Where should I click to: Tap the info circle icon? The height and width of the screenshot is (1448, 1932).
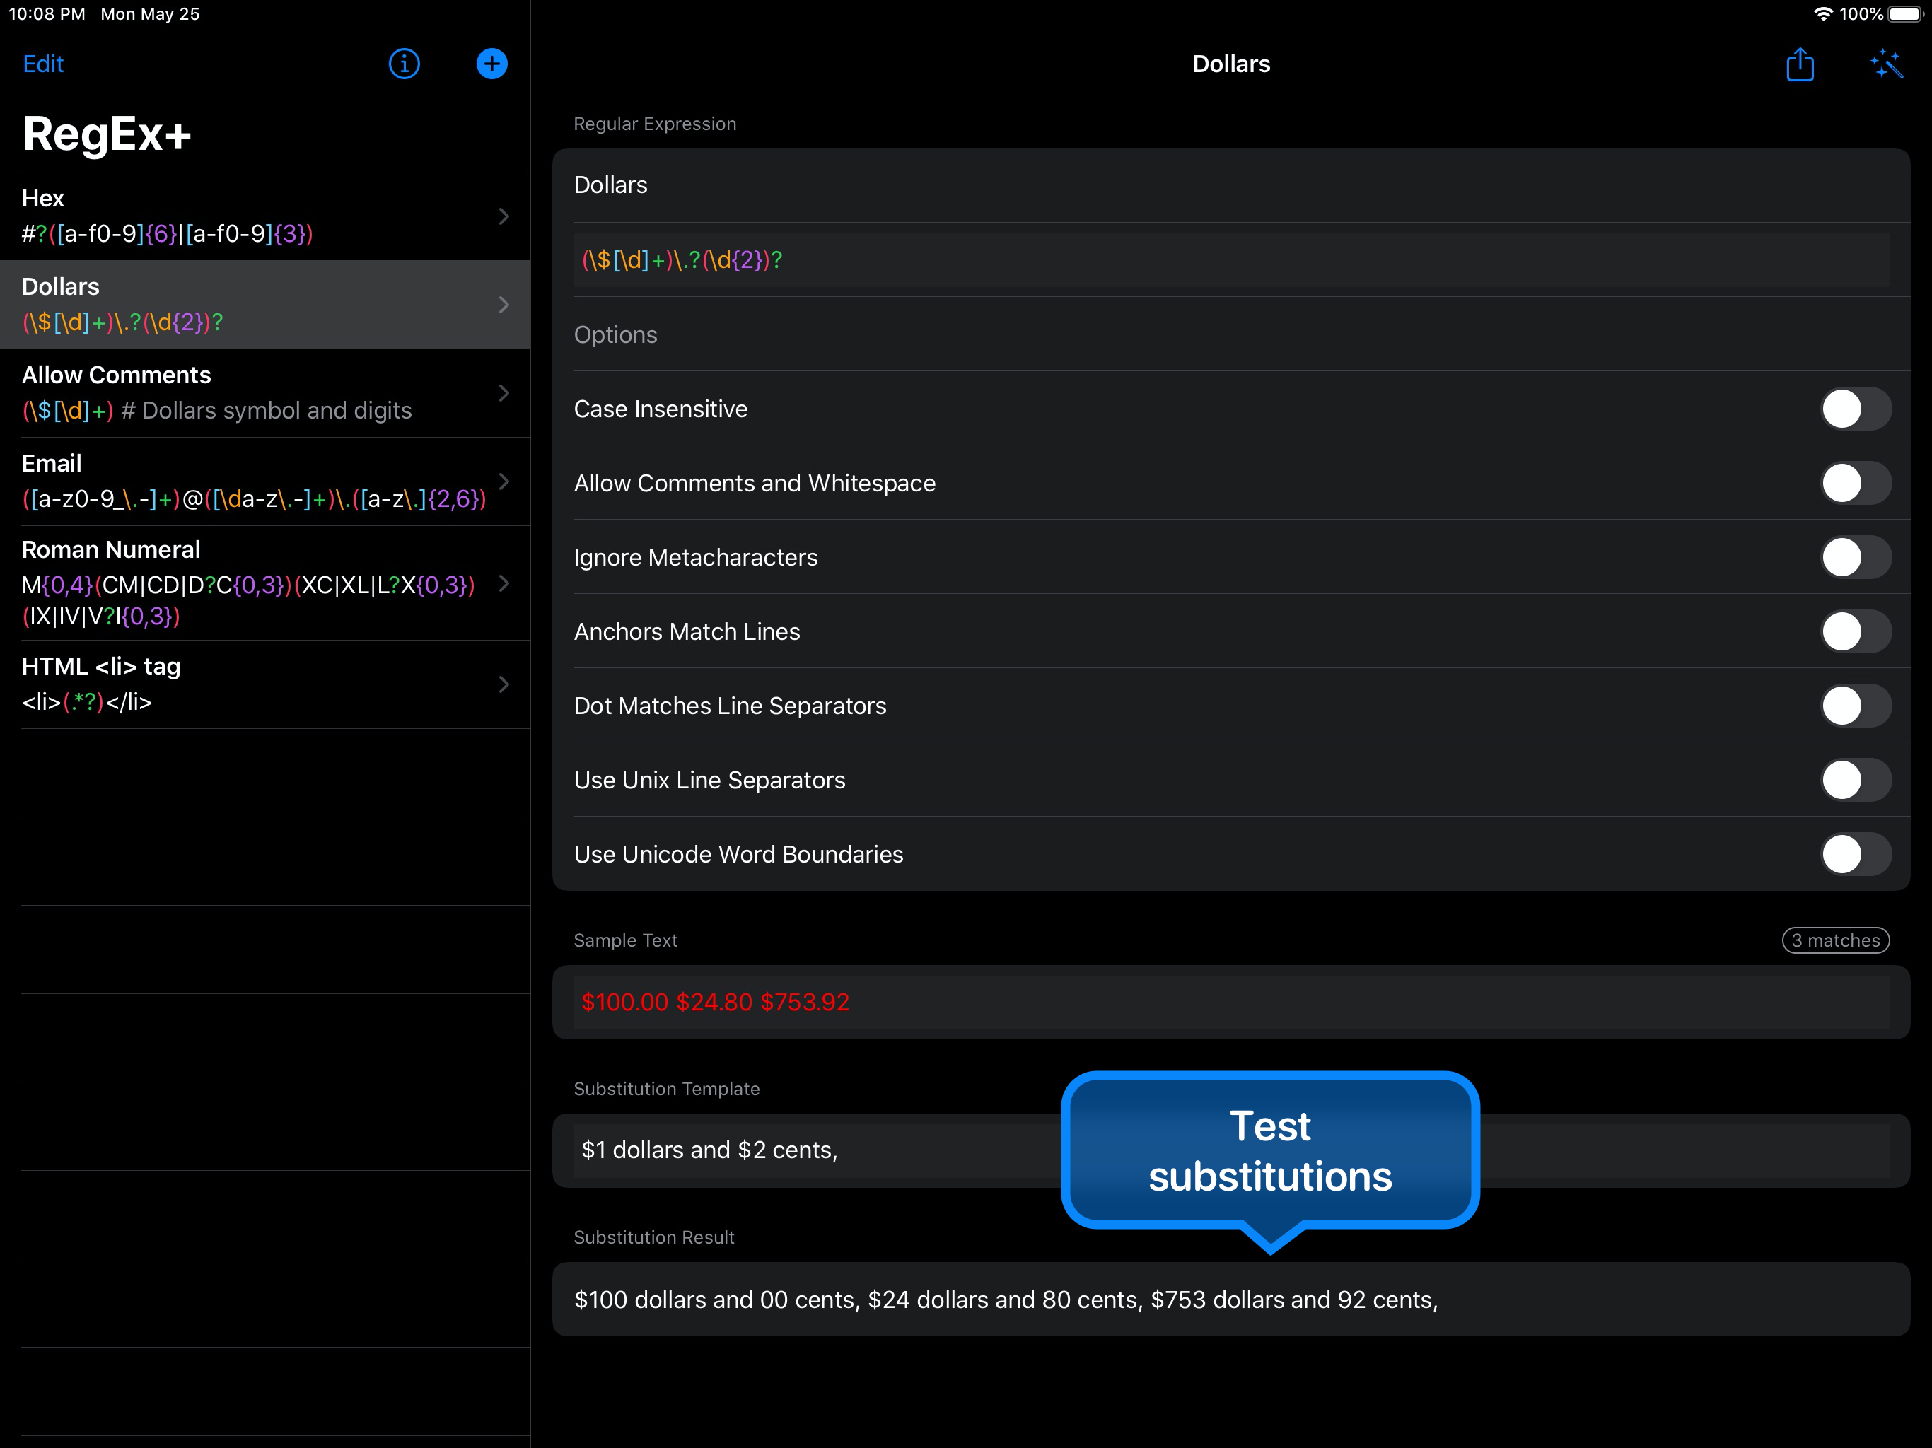pos(404,64)
